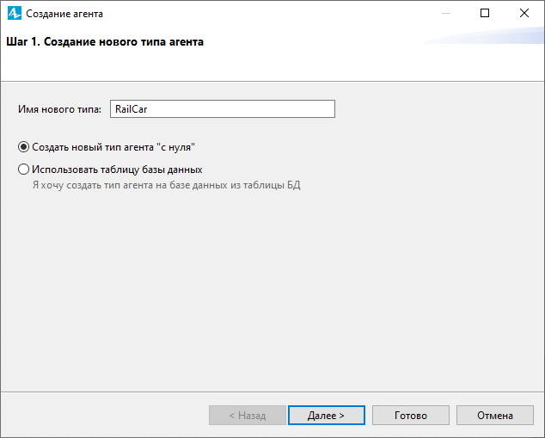Click the empty gray area of wizard page
Image resolution: width=545 pixels, height=438 pixels.
[272, 289]
